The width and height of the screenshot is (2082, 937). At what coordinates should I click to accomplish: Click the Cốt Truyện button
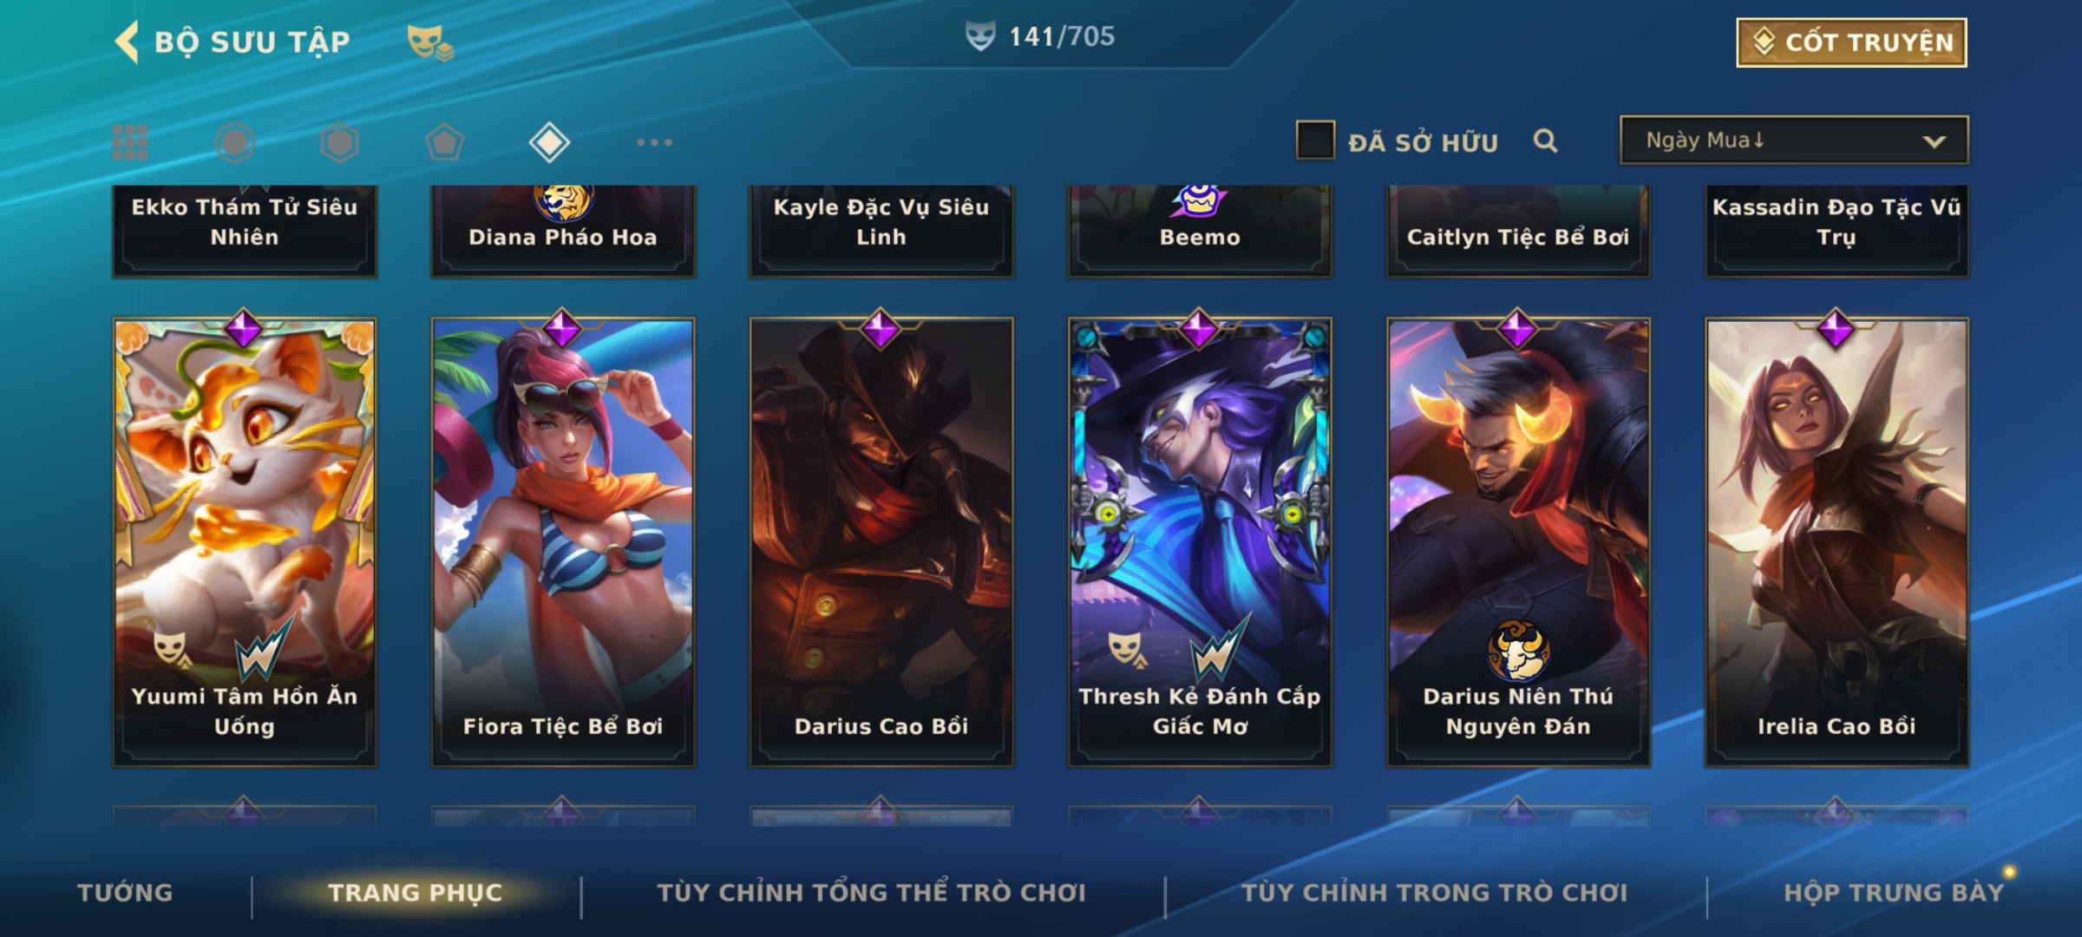[1851, 43]
